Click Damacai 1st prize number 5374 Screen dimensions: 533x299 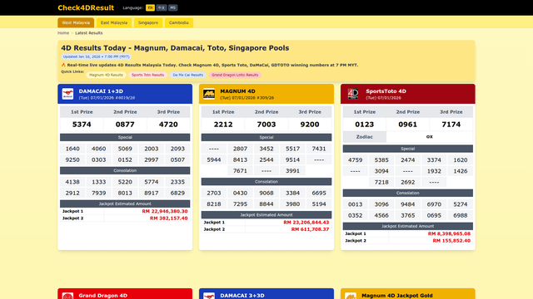(x=82, y=125)
